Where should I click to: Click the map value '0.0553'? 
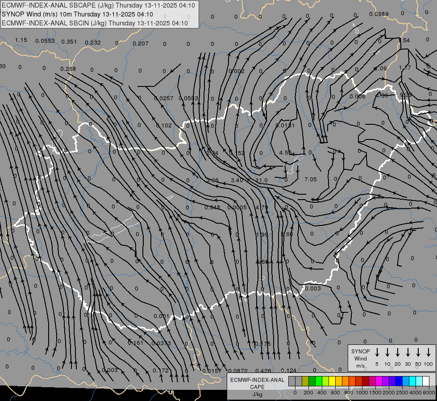pyautogui.click(x=45, y=41)
